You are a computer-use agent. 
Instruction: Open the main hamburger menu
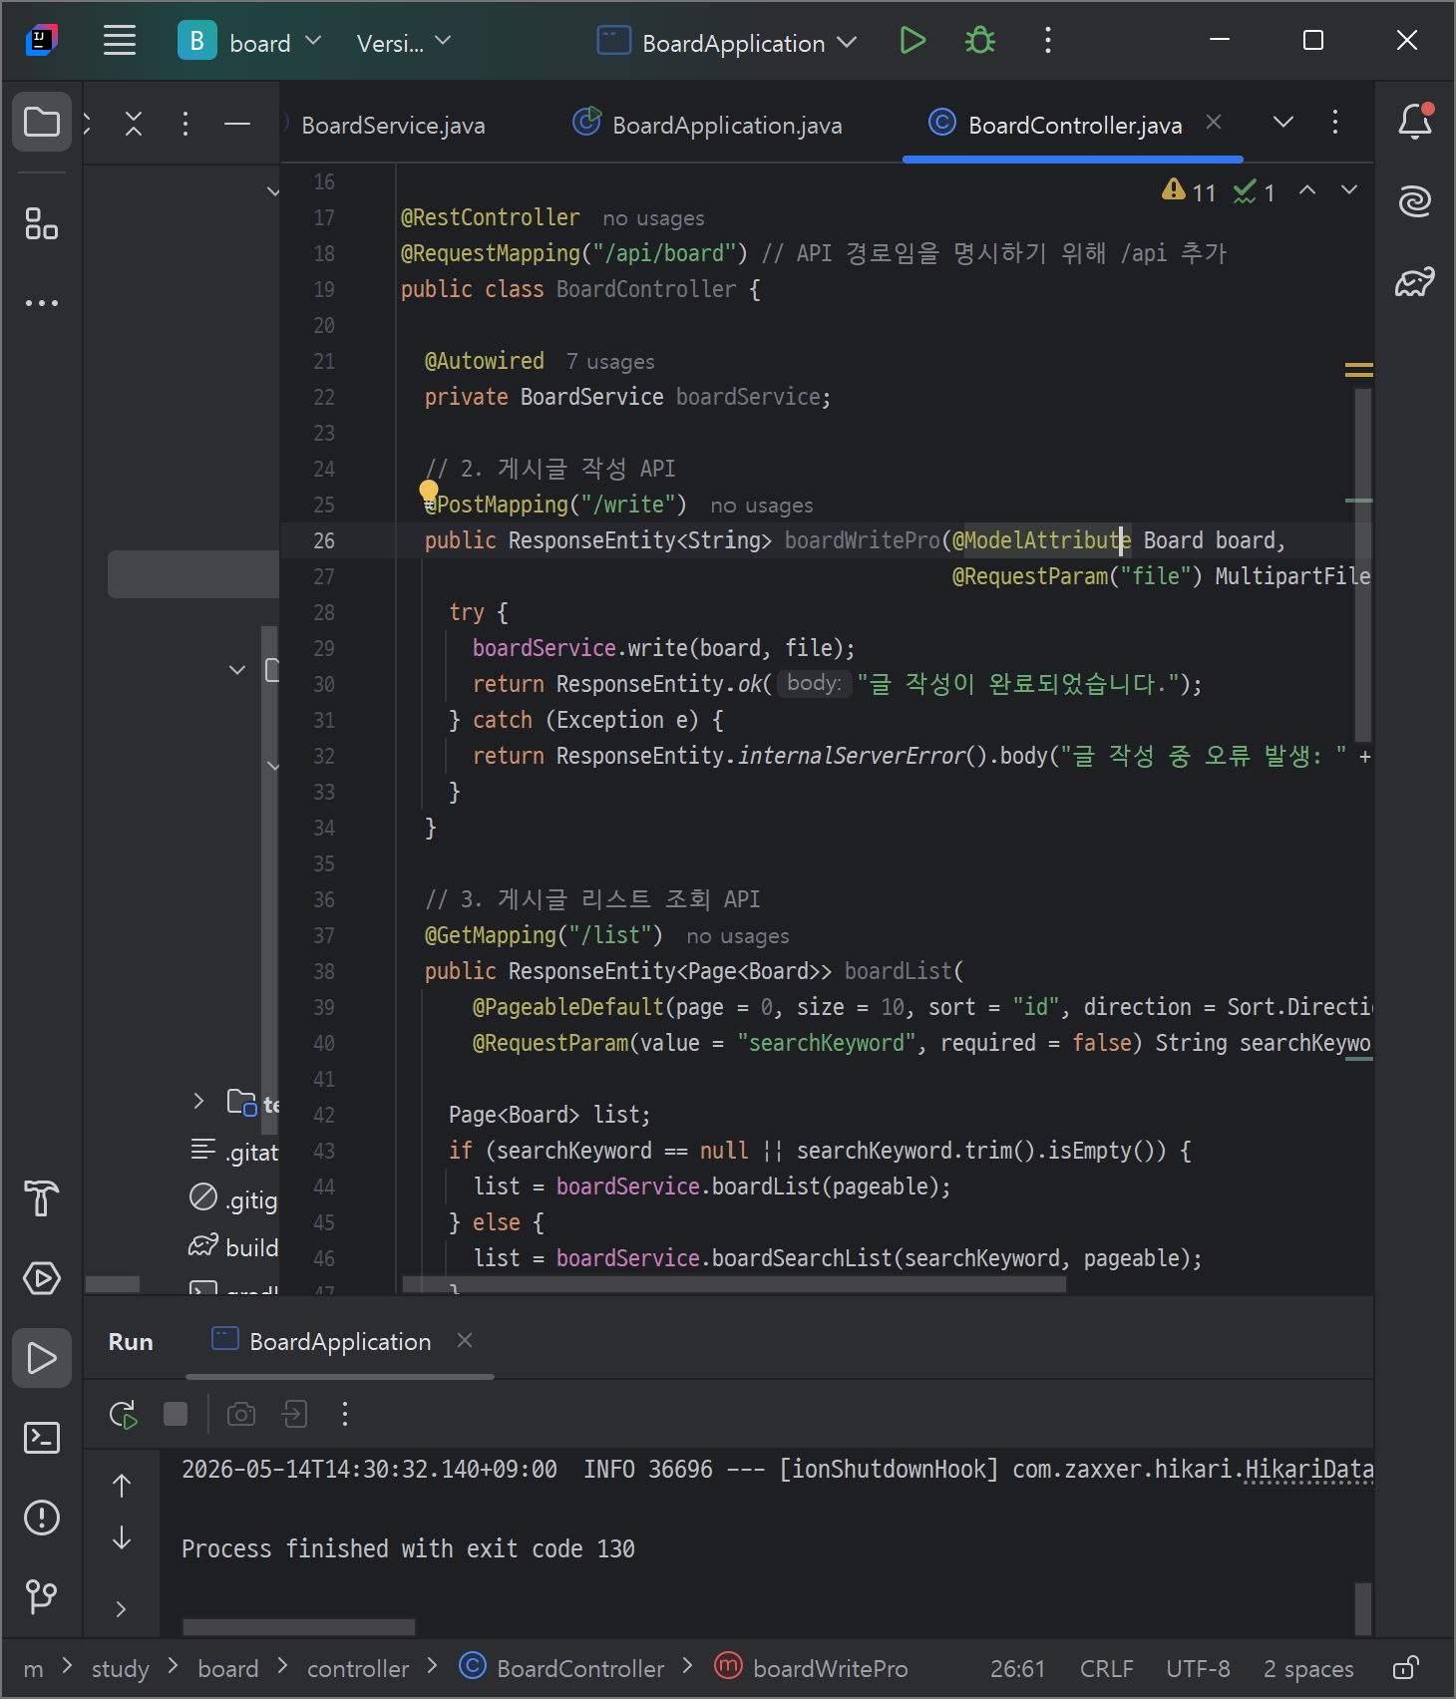tap(120, 41)
